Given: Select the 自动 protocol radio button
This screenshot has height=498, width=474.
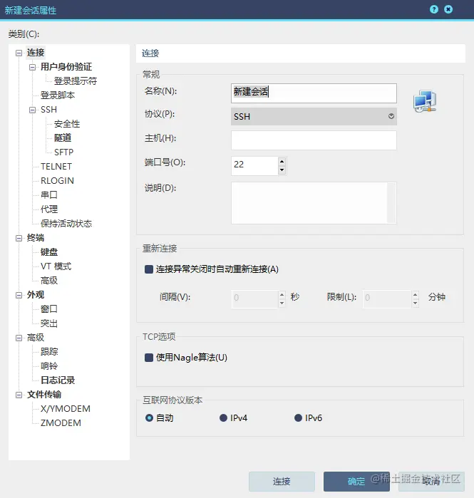Looking at the screenshot, I should 149,417.
